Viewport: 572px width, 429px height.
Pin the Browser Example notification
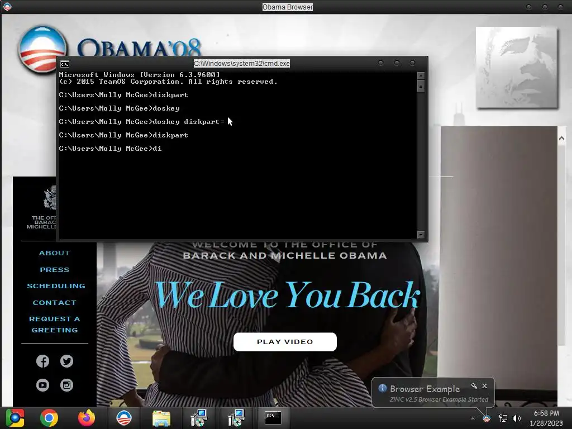point(474,385)
